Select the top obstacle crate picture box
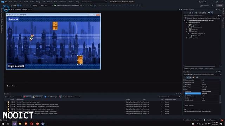Viewport: 225px width, 126px height. coord(55,26)
